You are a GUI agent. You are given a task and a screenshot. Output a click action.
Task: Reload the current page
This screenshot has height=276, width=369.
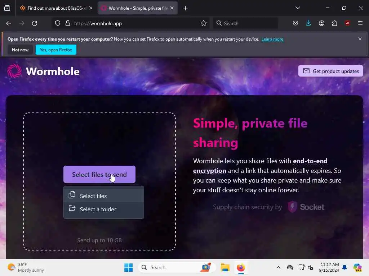35,23
